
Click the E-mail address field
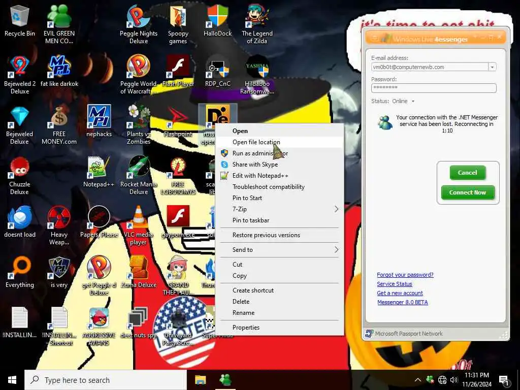point(430,67)
